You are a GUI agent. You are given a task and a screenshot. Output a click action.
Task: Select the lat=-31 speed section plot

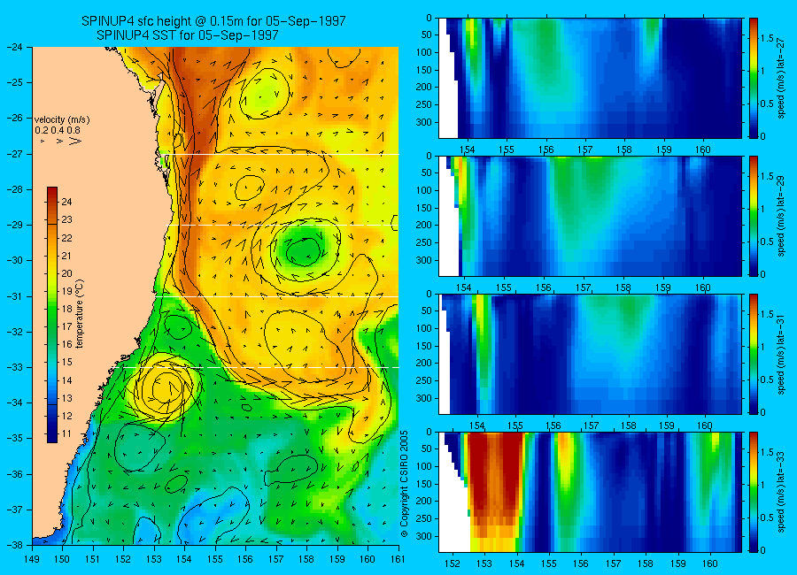click(x=590, y=354)
